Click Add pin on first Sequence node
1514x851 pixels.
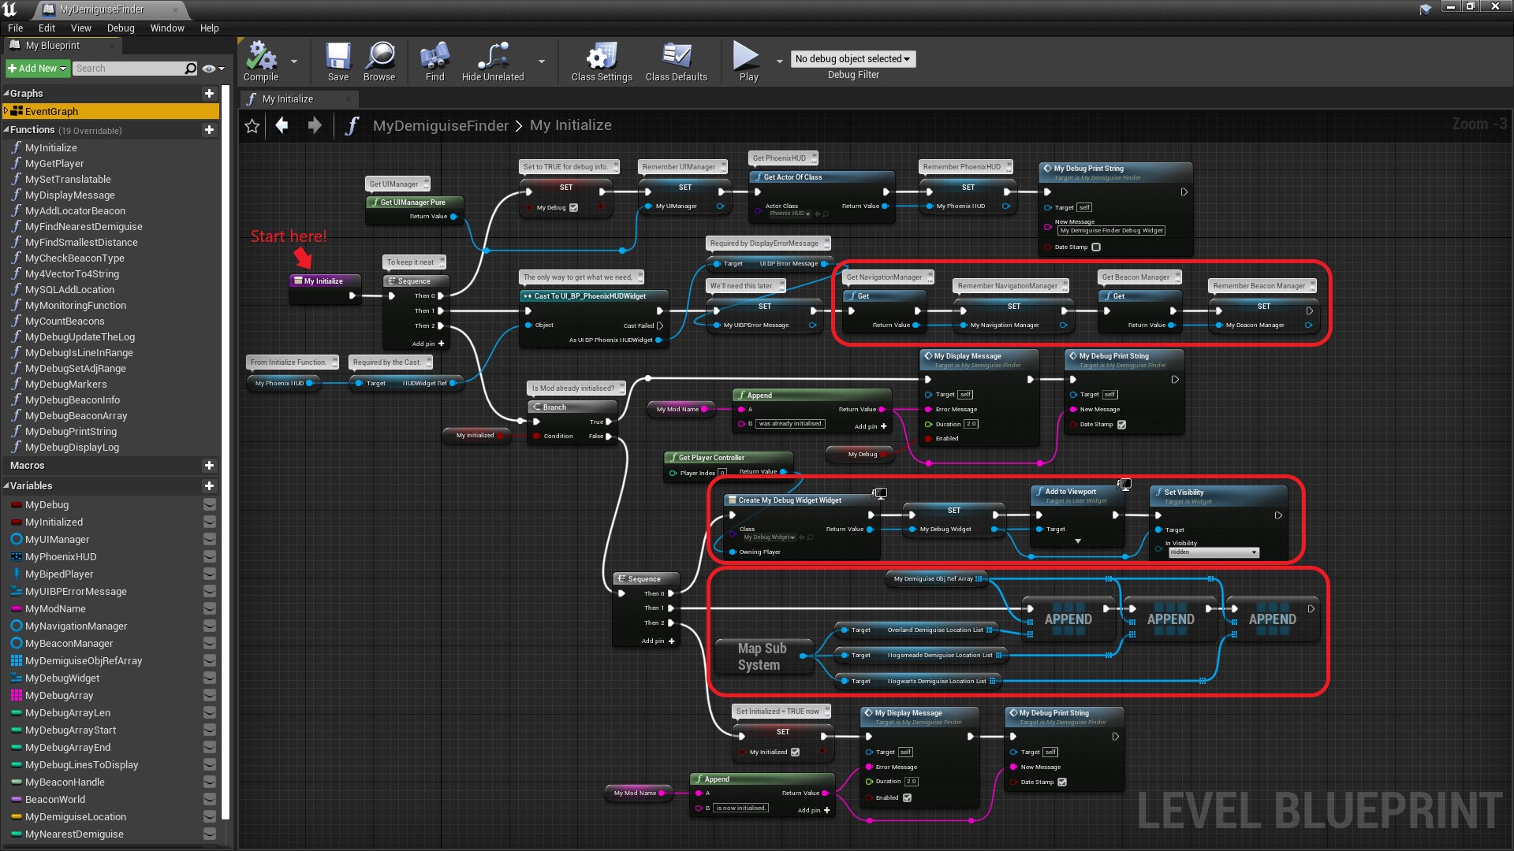coord(427,344)
